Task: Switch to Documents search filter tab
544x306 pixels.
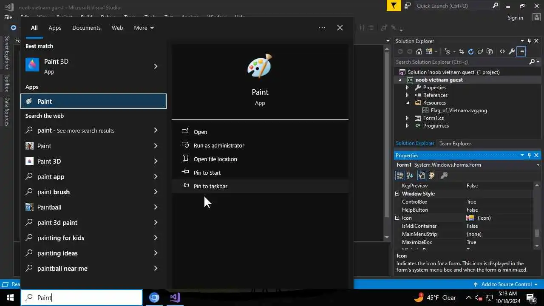Action: 86,28
